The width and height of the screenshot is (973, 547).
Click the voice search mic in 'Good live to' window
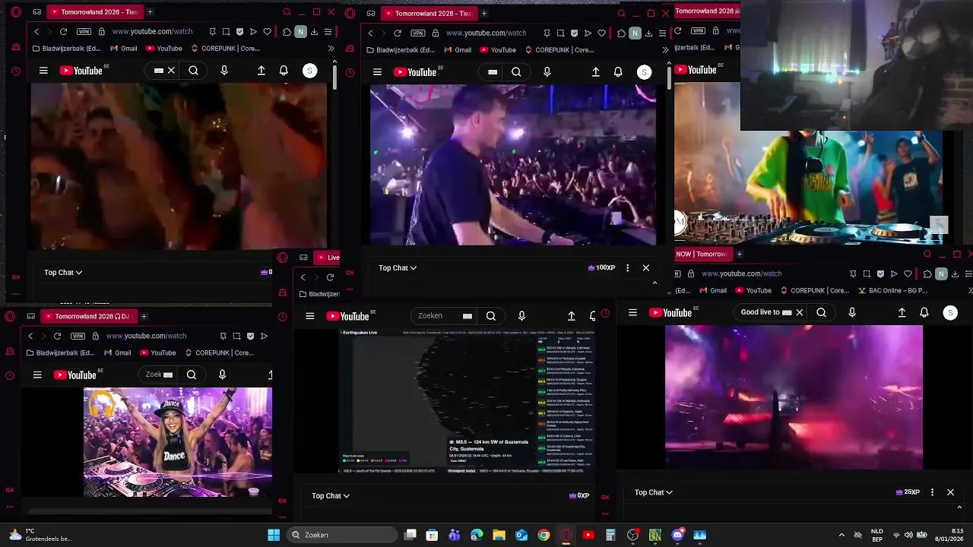click(852, 312)
